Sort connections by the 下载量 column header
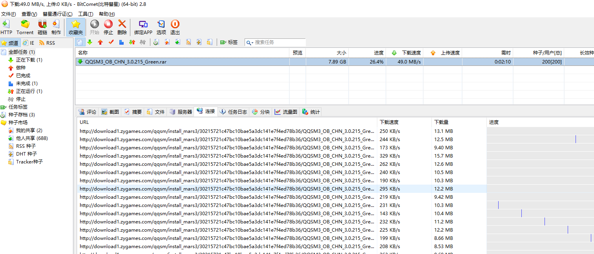Image resolution: width=594 pixels, height=254 pixels. tap(459, 122)
